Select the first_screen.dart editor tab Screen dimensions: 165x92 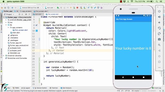(x=53, y=14)
